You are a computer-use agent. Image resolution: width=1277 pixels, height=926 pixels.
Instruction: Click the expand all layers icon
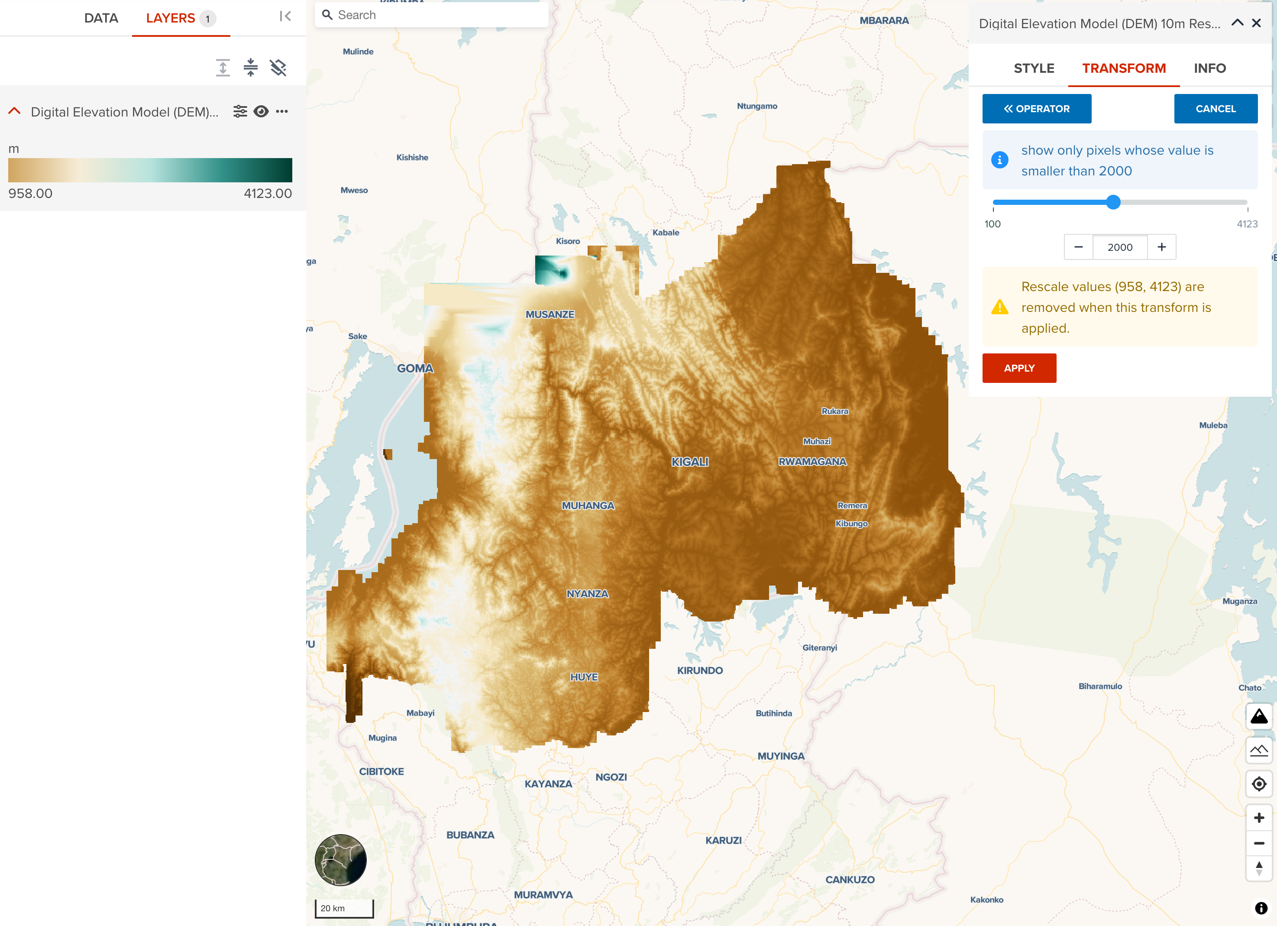[x=223, y=68]
